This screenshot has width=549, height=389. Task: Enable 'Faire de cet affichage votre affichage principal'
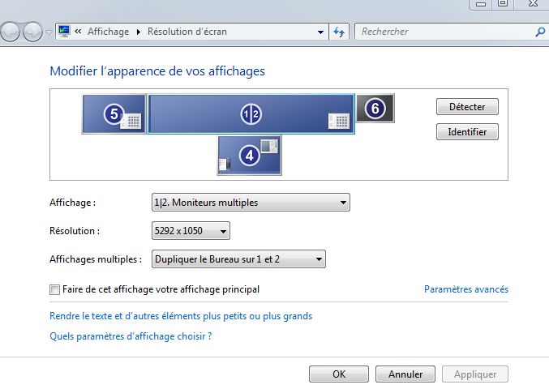[x=54, y=289]
